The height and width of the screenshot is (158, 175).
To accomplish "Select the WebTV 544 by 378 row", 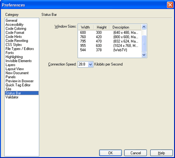I will coord(110,50).
